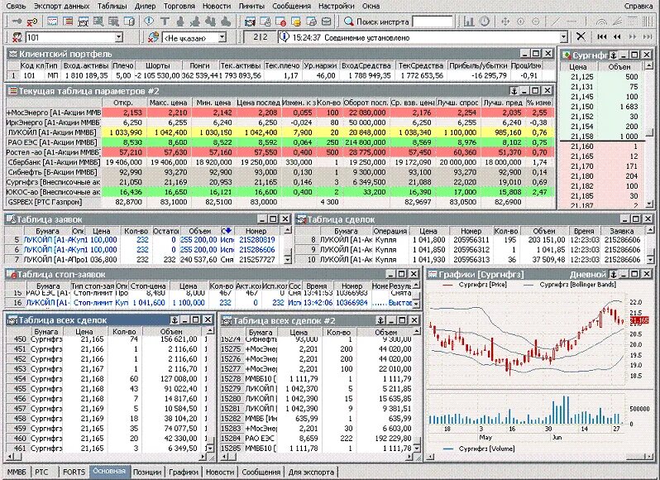Click the rewind double-arrow message button
The image size is (660, 480).
(617, 37)
